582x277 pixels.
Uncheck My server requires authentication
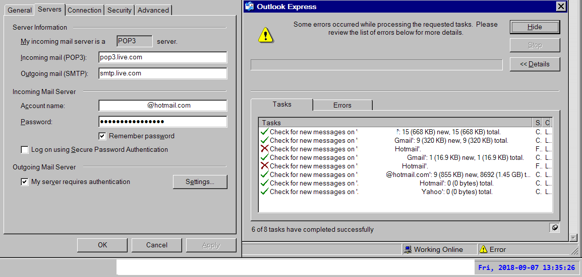click(24, 182)
